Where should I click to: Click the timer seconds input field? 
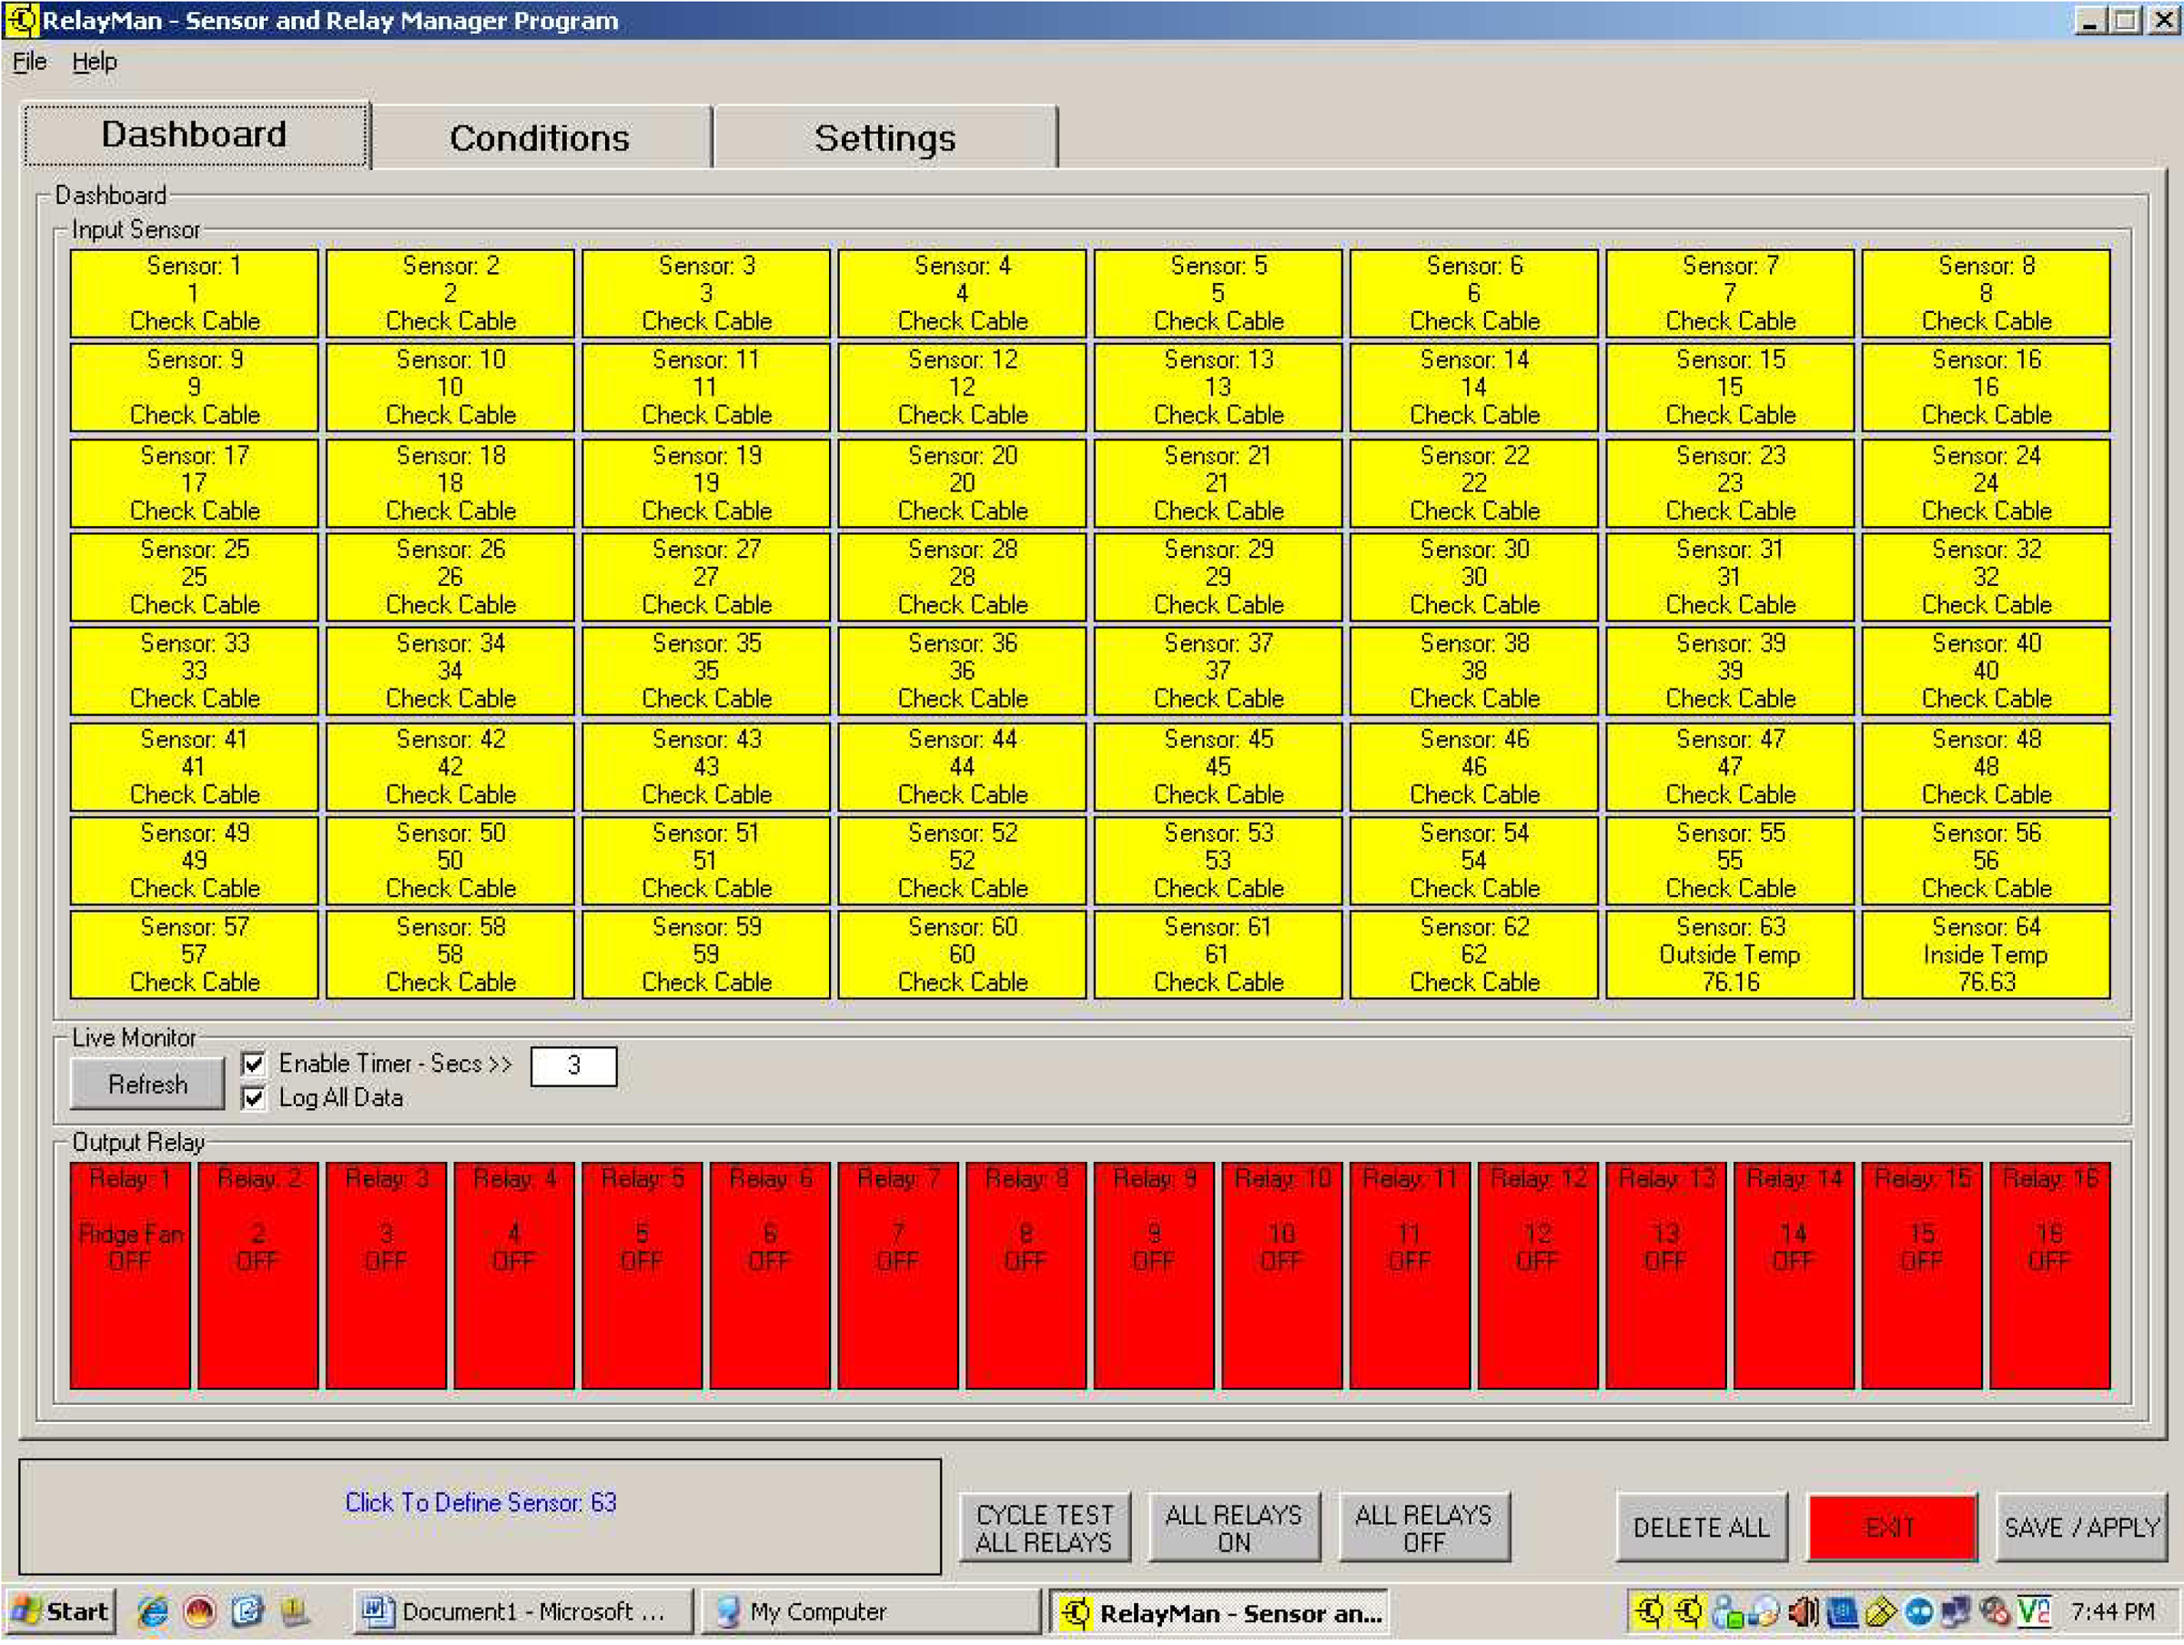pyautogui.click(x=573, y=1066)
